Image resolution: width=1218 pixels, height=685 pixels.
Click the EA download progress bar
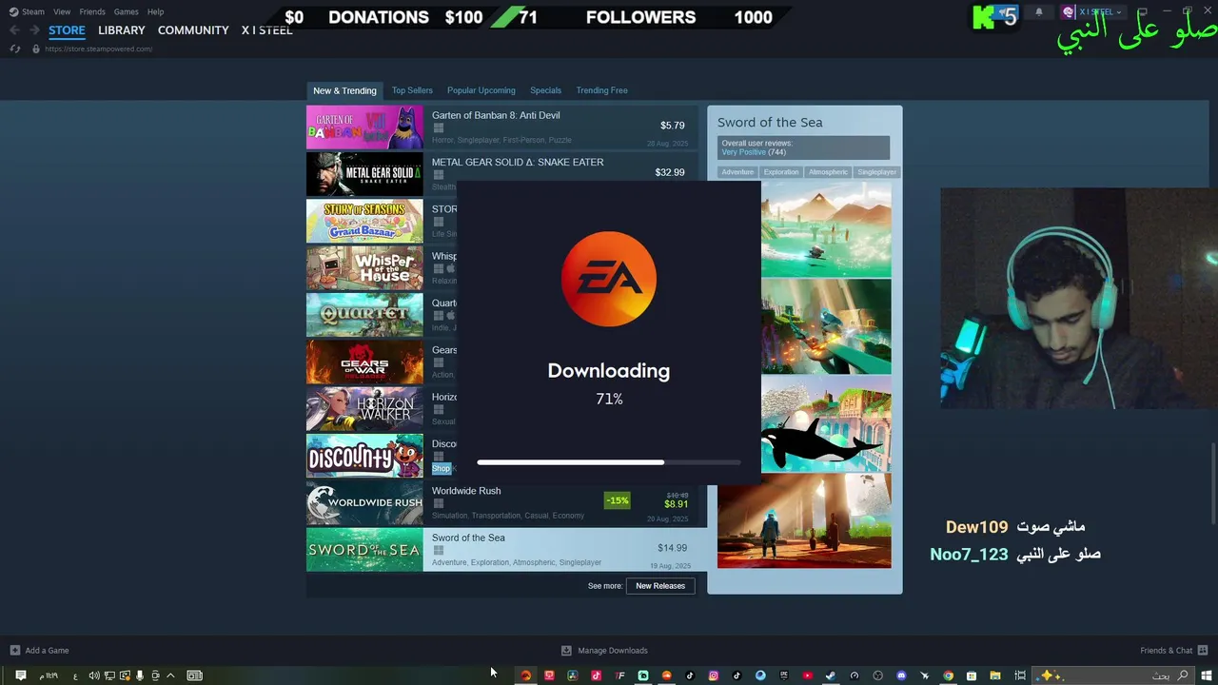point(609,462)
